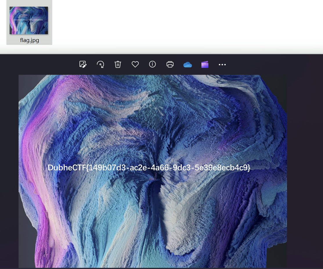323x269 pixels.
Task: Click the DubheCTF flag text in the photo
Action: [x=149, y=168]
